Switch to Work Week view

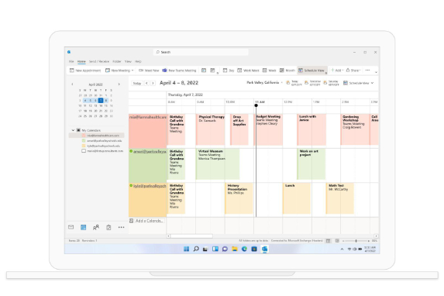click(248, 71)
